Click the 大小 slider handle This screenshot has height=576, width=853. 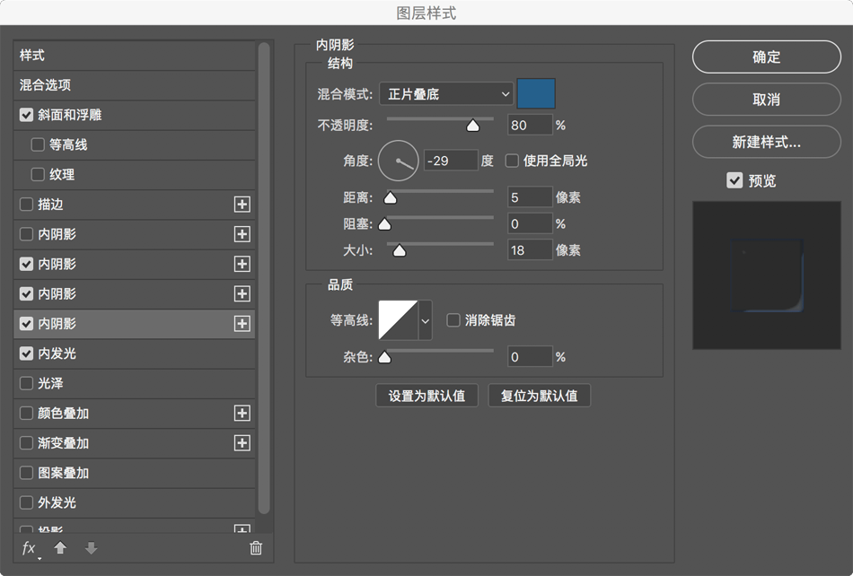click(x=400, y=250)
